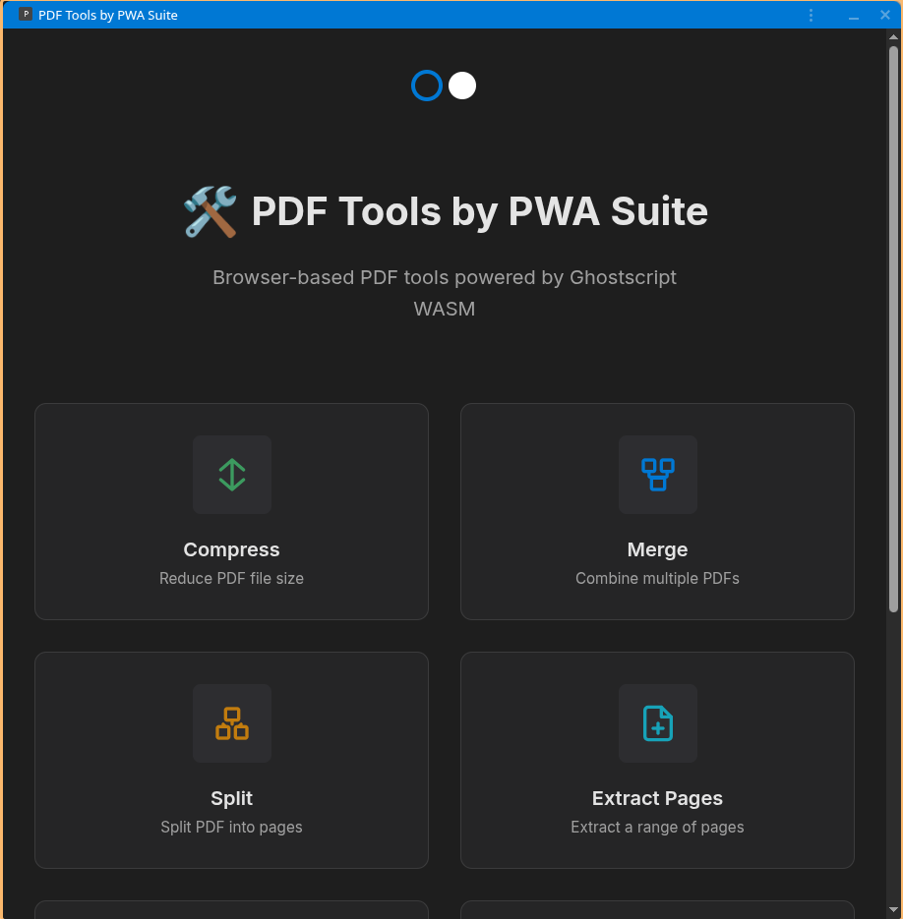Open the Split card

pos(231,760)
